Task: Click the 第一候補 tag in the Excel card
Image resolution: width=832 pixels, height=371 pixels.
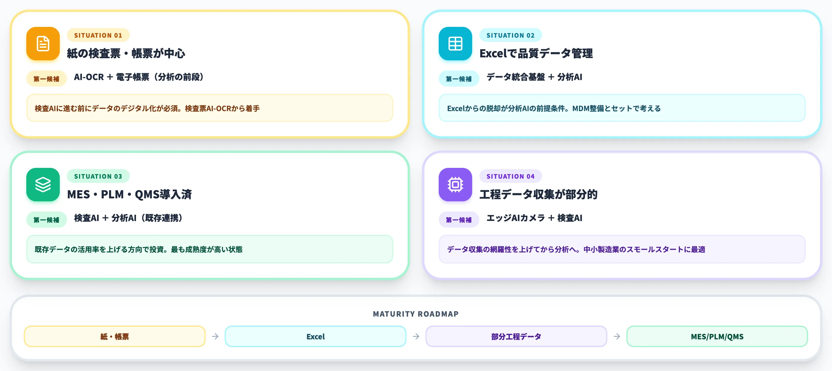Action: click(x=459, y=79)
